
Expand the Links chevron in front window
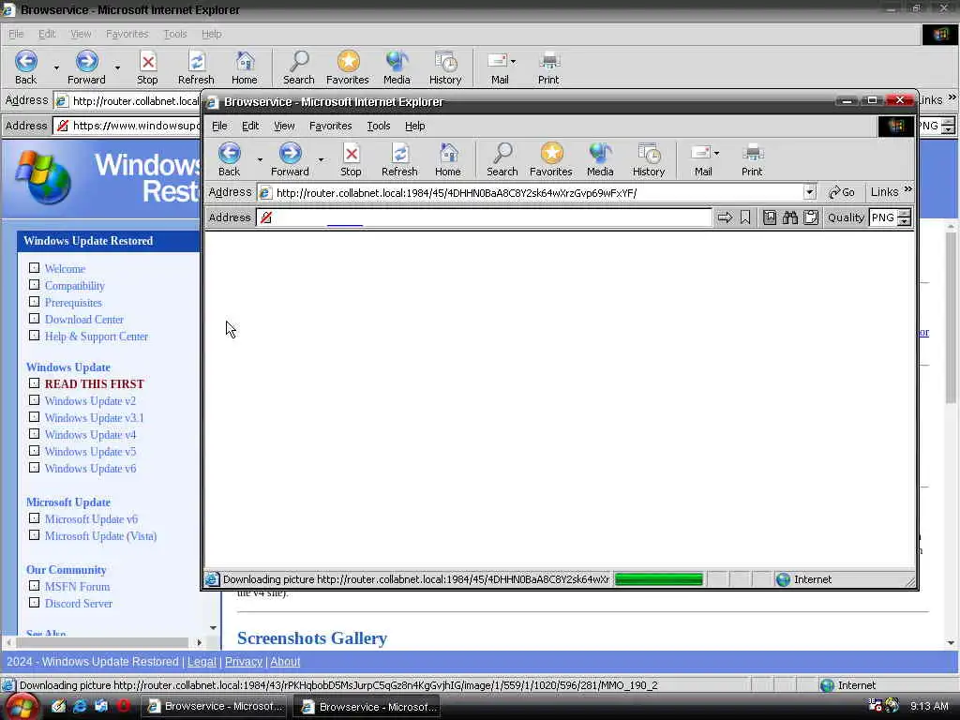tap(907, 189)
